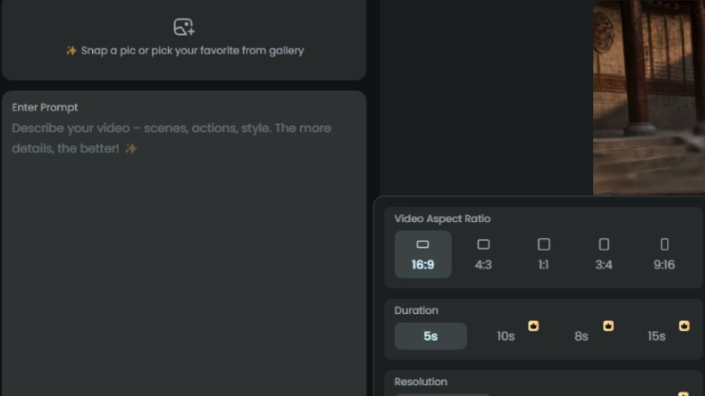The image size is (705, 396).
Task: Click the Duration heading
Action: tap(417, 310)
